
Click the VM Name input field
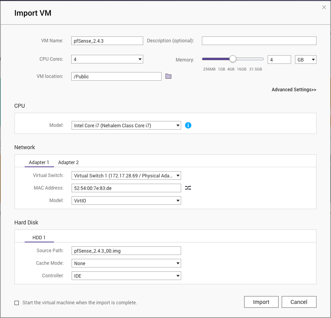(x=107, y=41)
